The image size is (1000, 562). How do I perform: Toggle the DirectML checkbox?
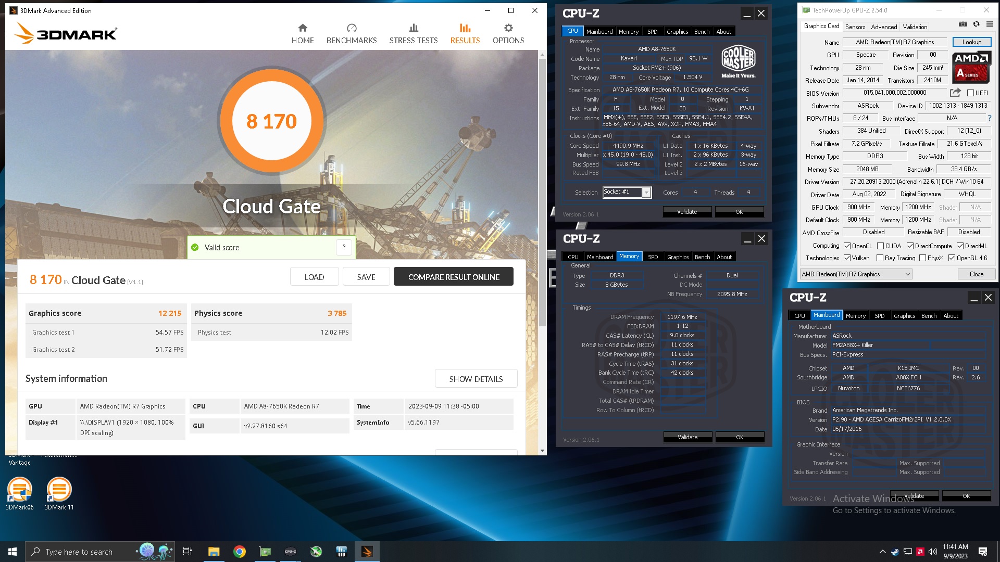coord(960,246)
